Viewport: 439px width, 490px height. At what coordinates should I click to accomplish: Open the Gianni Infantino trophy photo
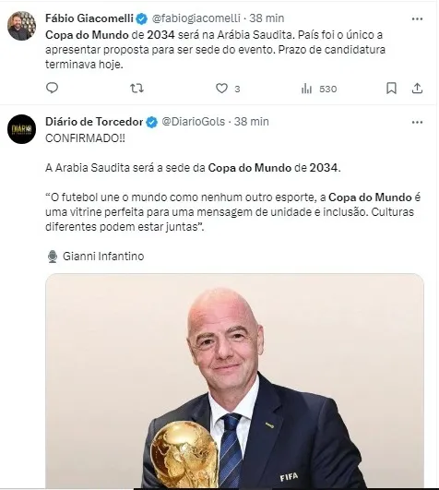coord(234,380)
